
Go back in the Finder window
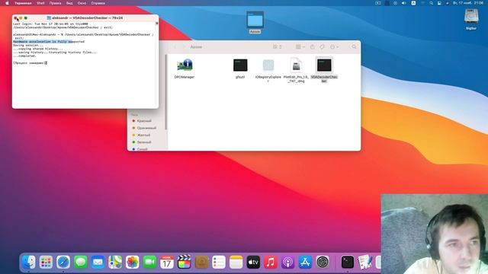(x=175, y=47)
